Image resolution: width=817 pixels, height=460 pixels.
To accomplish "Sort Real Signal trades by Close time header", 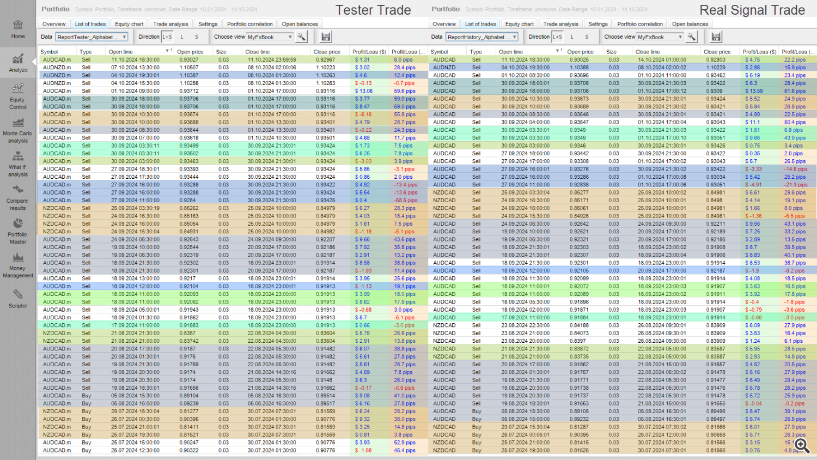I will point(648,52).
